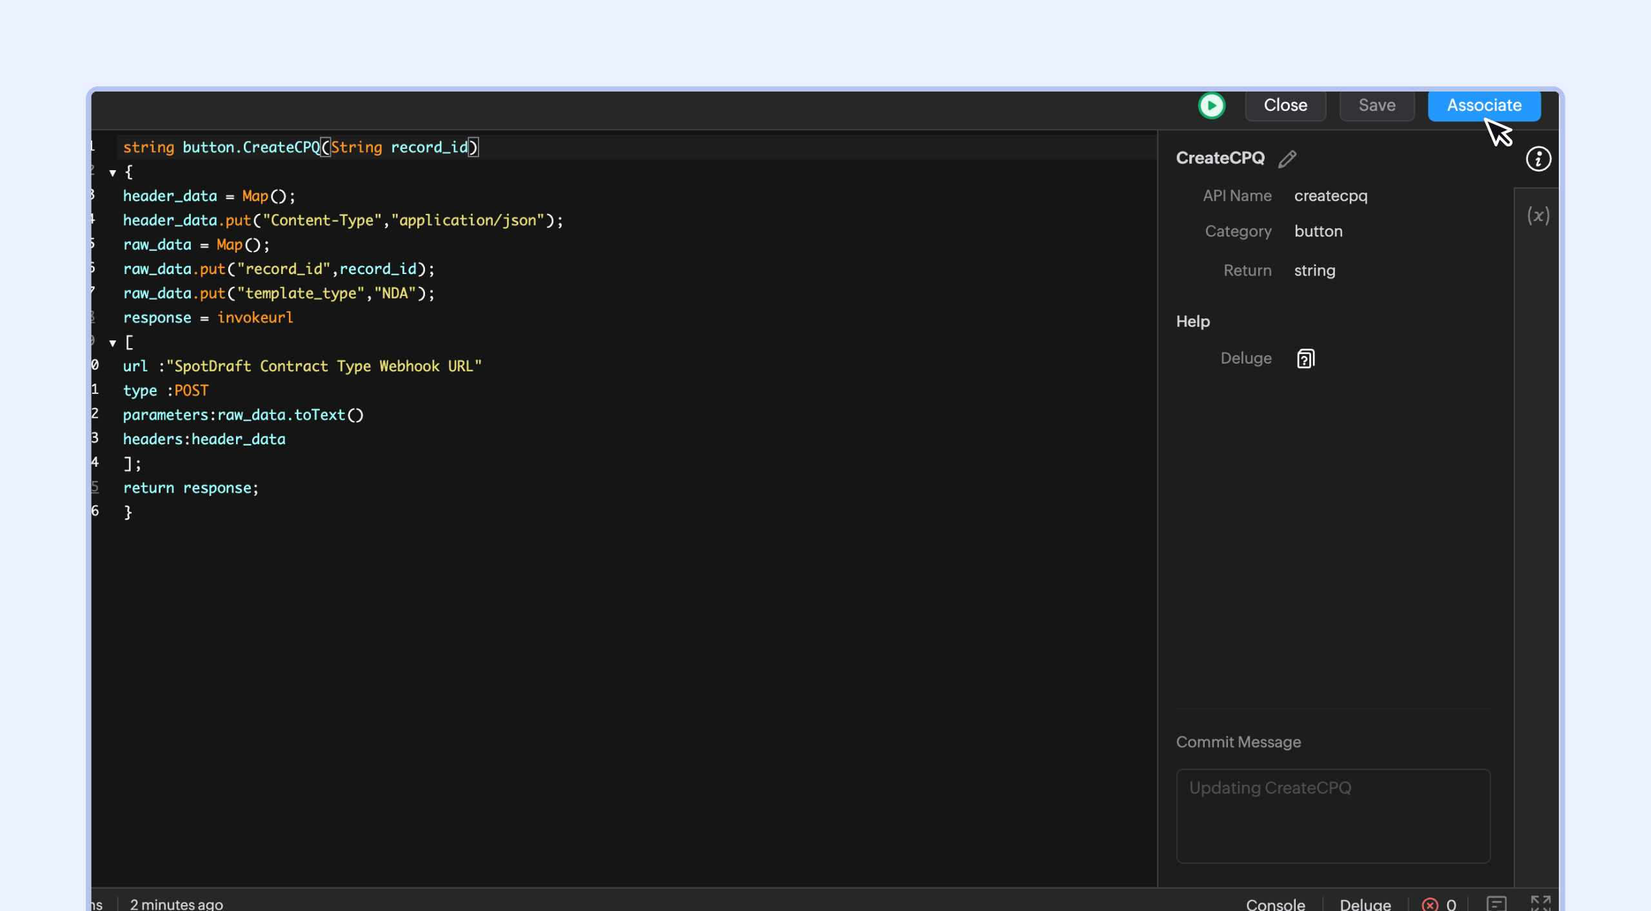Open the variables (x) side panel

pyautogui.click(x=1538, y=215)
